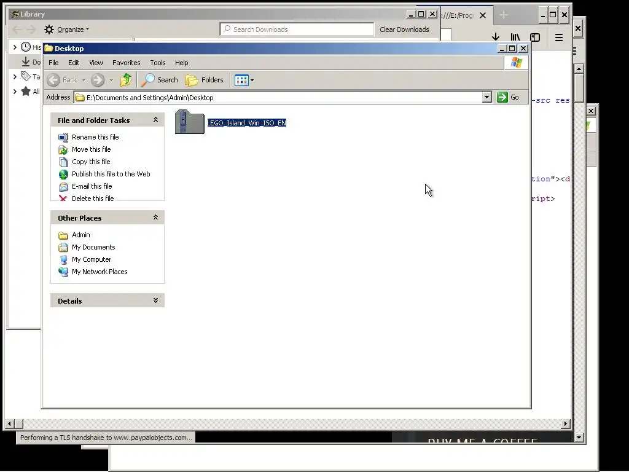Select the file:///E:/Prog browser tab
This screenshot has height=472, width=629.
[x=457, y=15]
